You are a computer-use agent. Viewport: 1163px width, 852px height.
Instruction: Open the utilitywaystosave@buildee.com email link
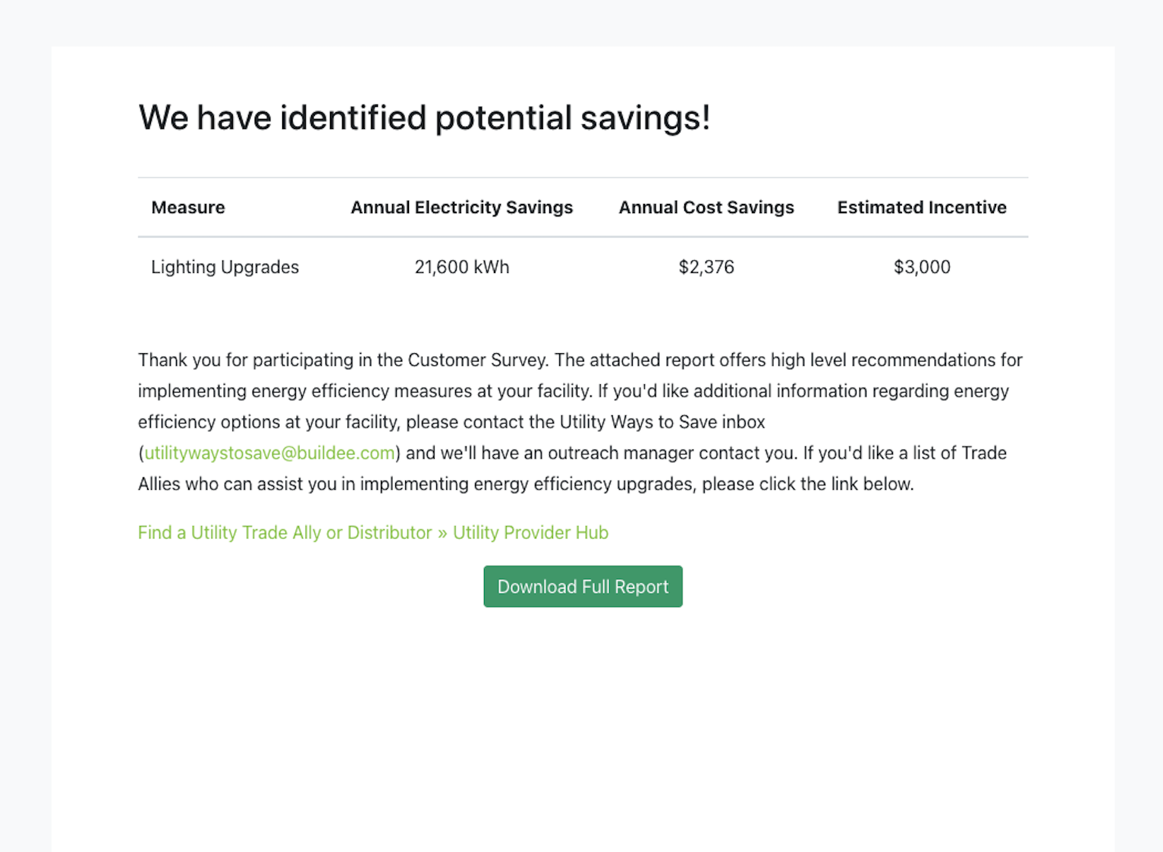coord(269,453)
